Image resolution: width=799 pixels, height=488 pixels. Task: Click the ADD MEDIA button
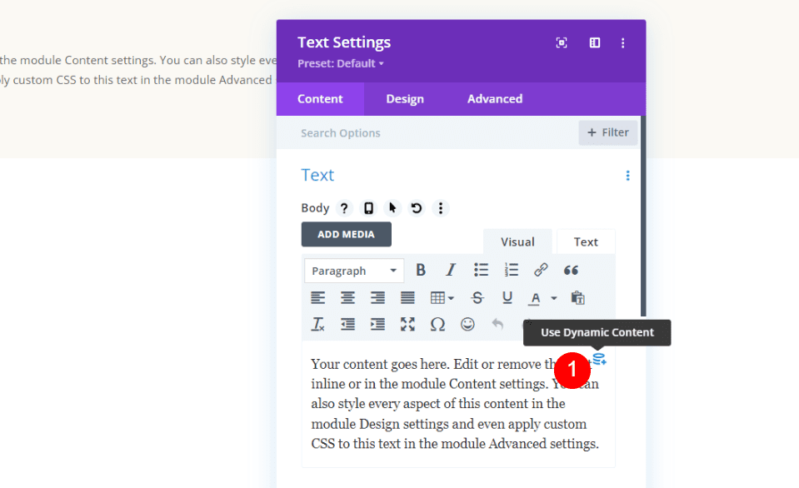tap(346, 234)
